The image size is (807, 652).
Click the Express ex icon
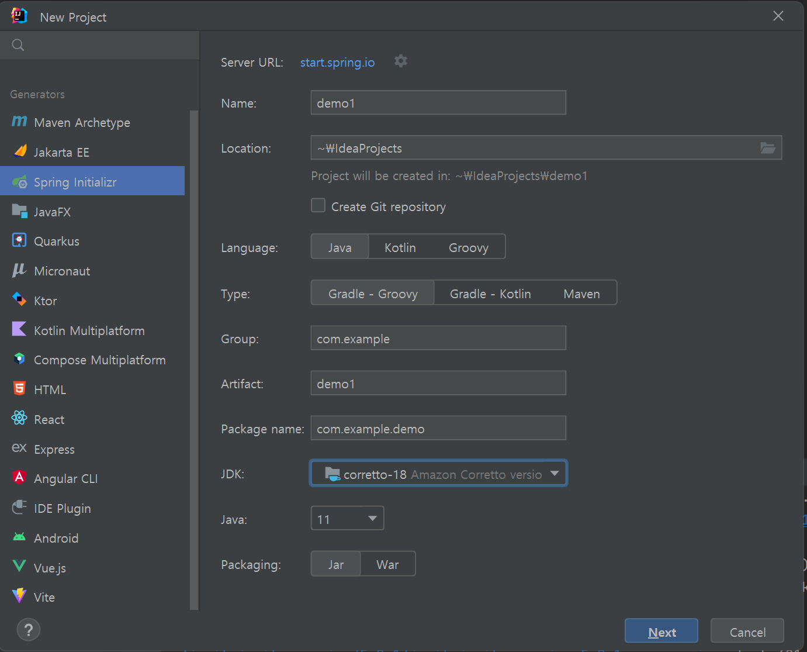19,448
